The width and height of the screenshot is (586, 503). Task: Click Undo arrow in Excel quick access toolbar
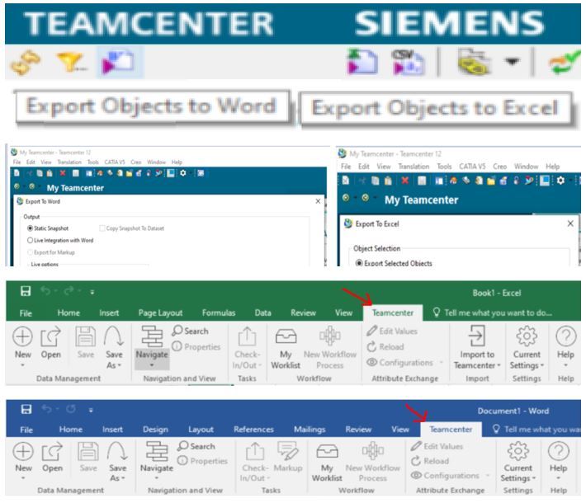tap(46, 290)
